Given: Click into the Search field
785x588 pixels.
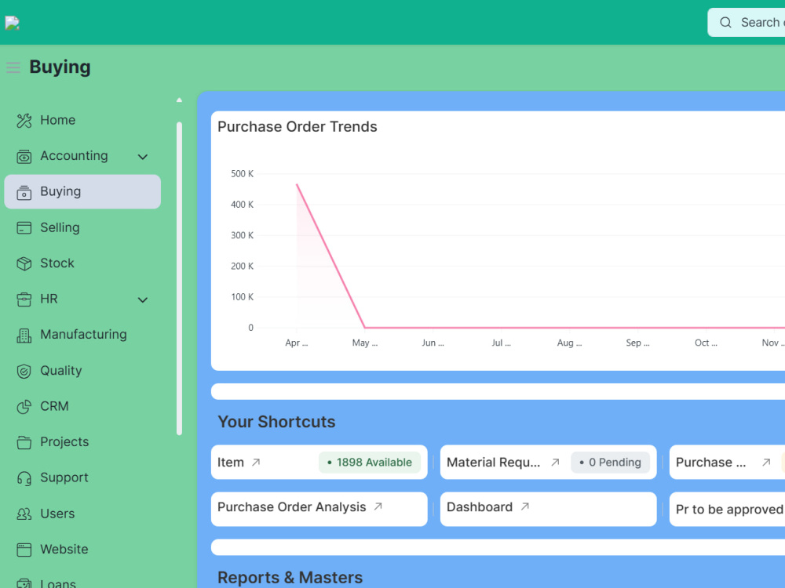Looking at the screenshot, I should pyautogui.click(x=746, y=23).
